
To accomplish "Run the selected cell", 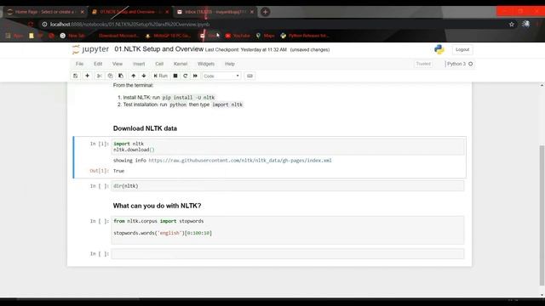I will click(x=161, y=76).
